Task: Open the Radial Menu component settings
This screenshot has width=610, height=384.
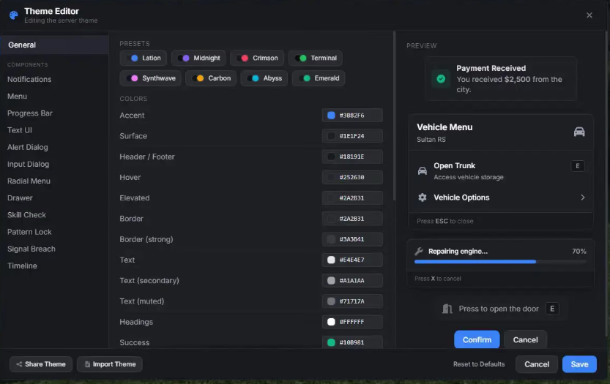Action: pyautogui.click(x=29, y=181)
